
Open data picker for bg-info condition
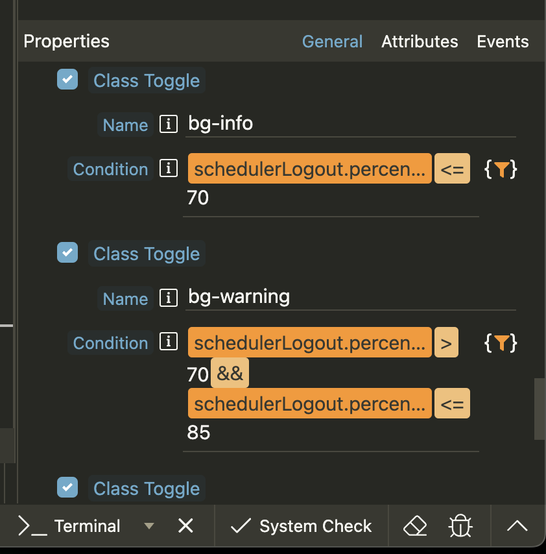(501, 170)
